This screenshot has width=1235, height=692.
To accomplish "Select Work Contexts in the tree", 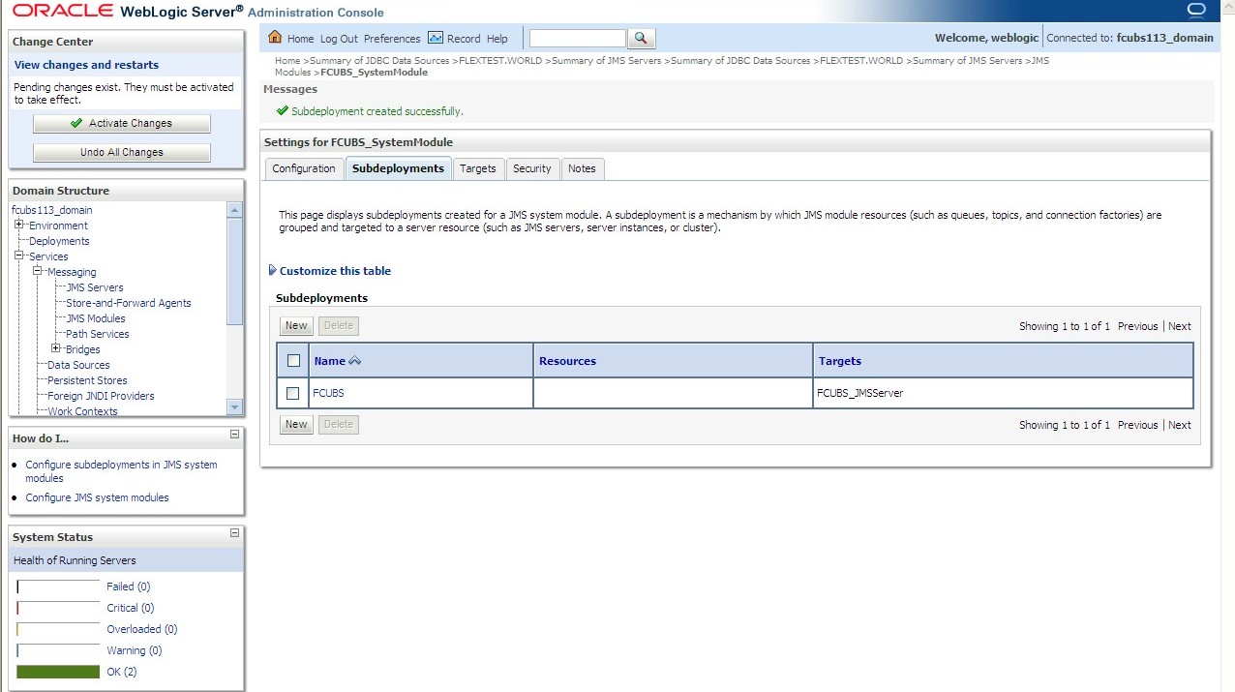I will point(82,411).
